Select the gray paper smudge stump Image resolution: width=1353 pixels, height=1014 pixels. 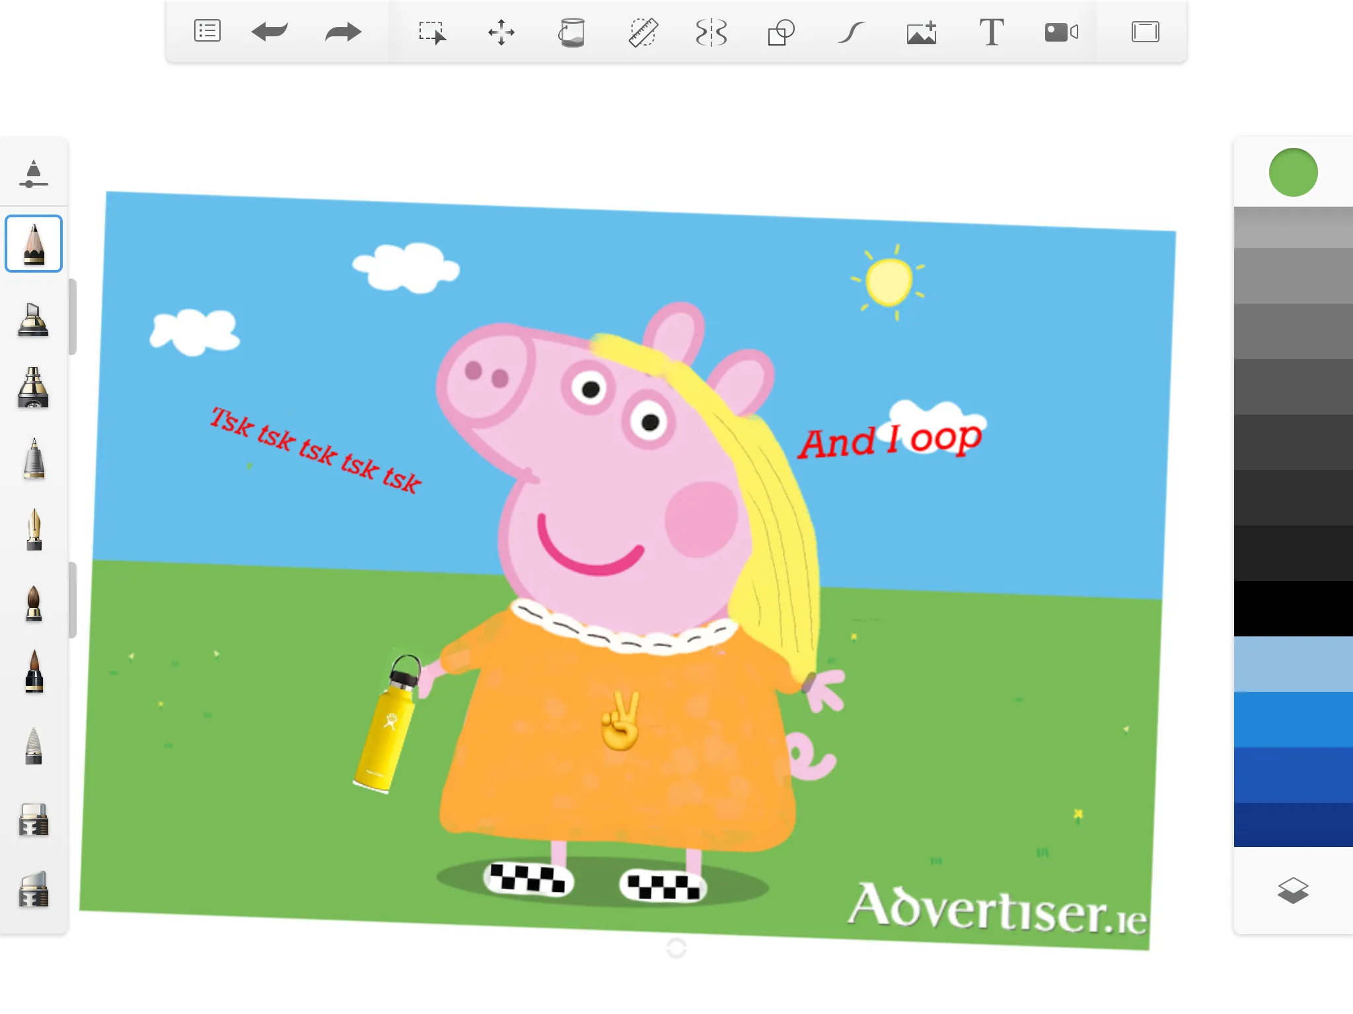[x=34, y=746]
